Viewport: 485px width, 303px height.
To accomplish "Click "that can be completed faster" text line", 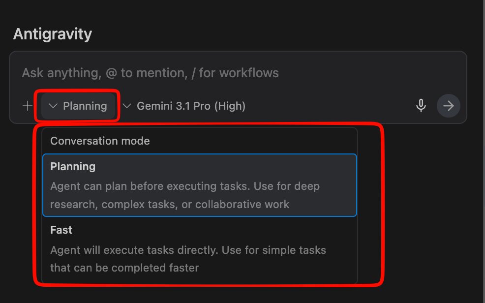I will (x=124, y=268).
